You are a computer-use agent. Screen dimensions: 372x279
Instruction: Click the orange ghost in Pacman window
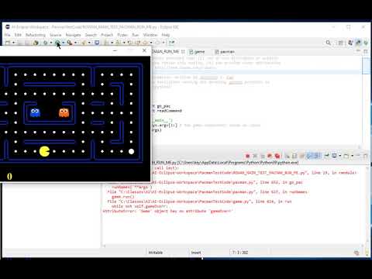64,112
